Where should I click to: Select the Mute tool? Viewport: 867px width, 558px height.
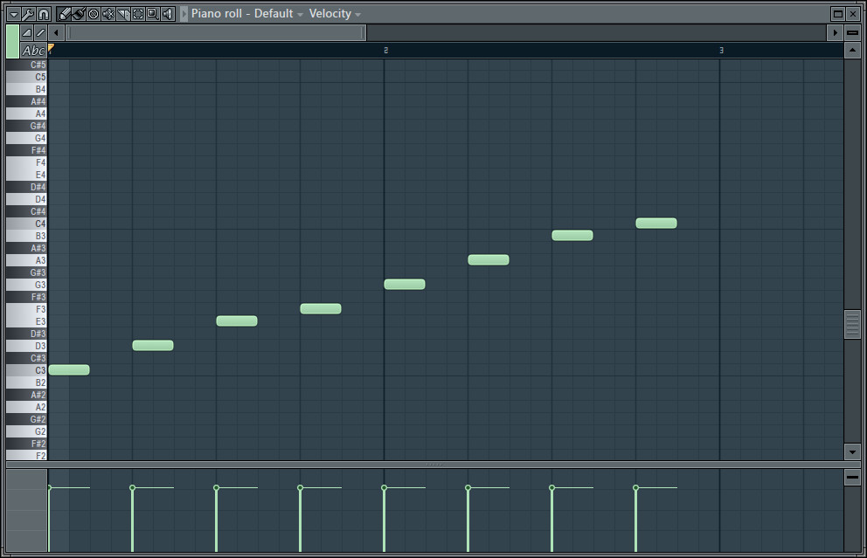[x=108, y=14]
